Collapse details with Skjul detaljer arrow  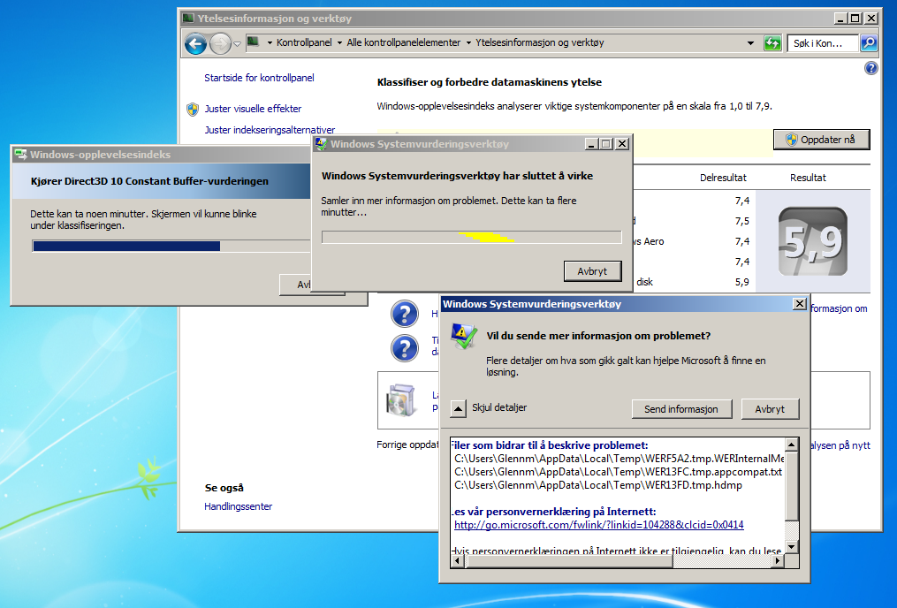[x=459, y=408]
